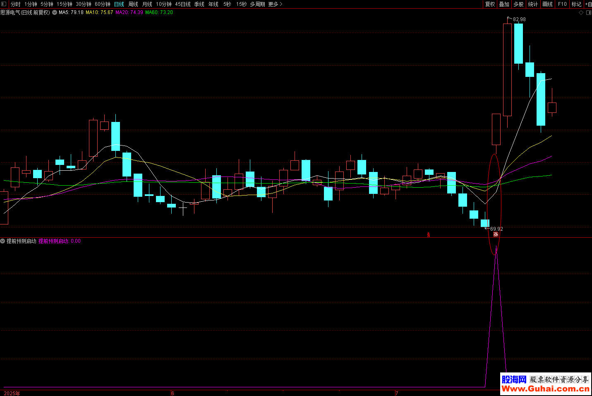This screenshot has height=396, width=592.
Task: Open the 更多 periods dropdown
Action: 275,4
